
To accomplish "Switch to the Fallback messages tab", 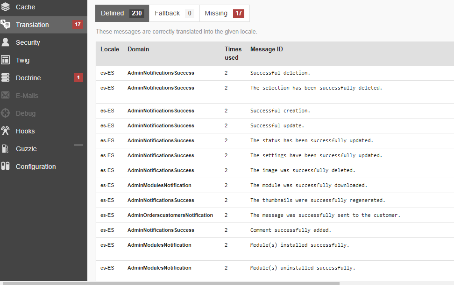I will pos(174,14).
